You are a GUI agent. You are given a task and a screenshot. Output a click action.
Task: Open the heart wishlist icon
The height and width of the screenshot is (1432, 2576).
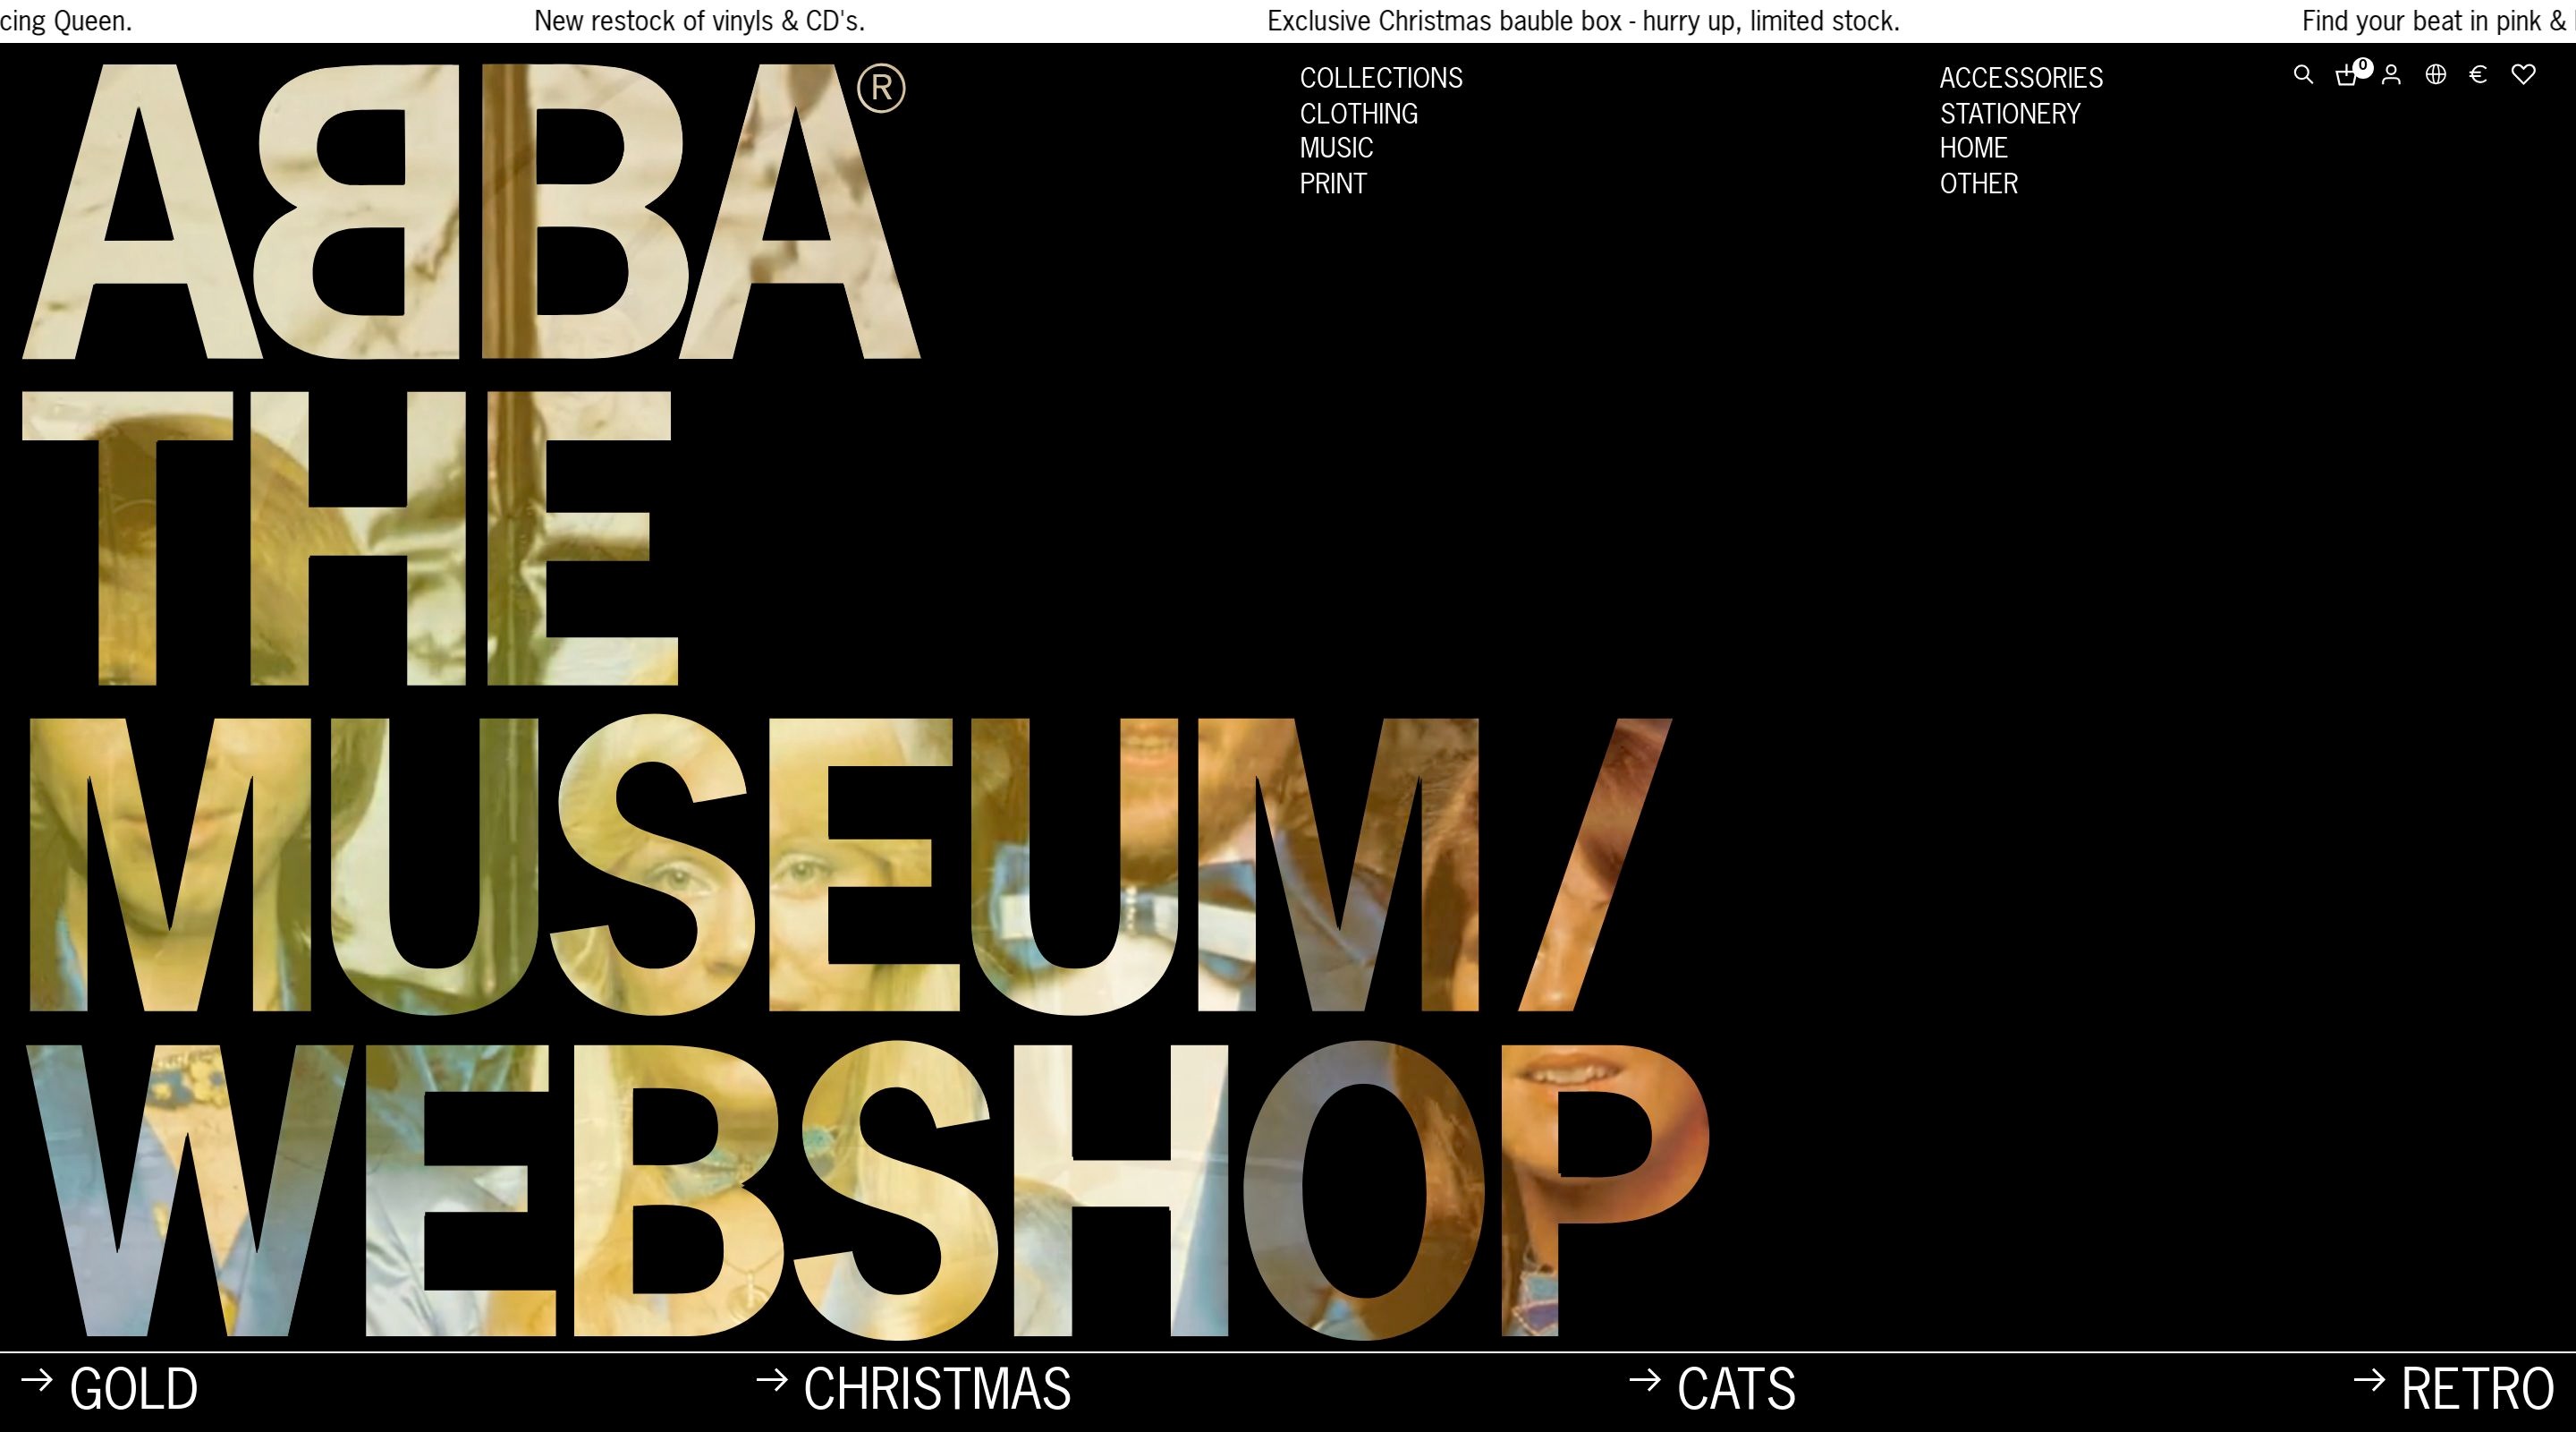click(x=2523, y=75)
